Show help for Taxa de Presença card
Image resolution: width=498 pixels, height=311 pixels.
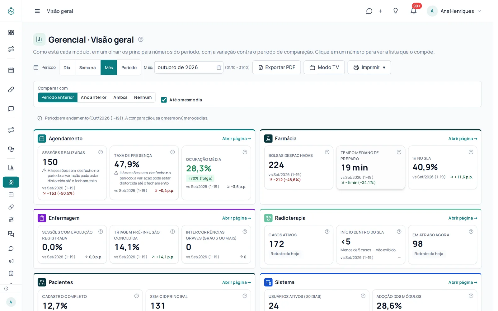click(172, 152)
